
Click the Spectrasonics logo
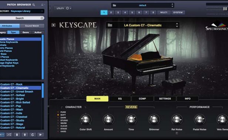217,26
